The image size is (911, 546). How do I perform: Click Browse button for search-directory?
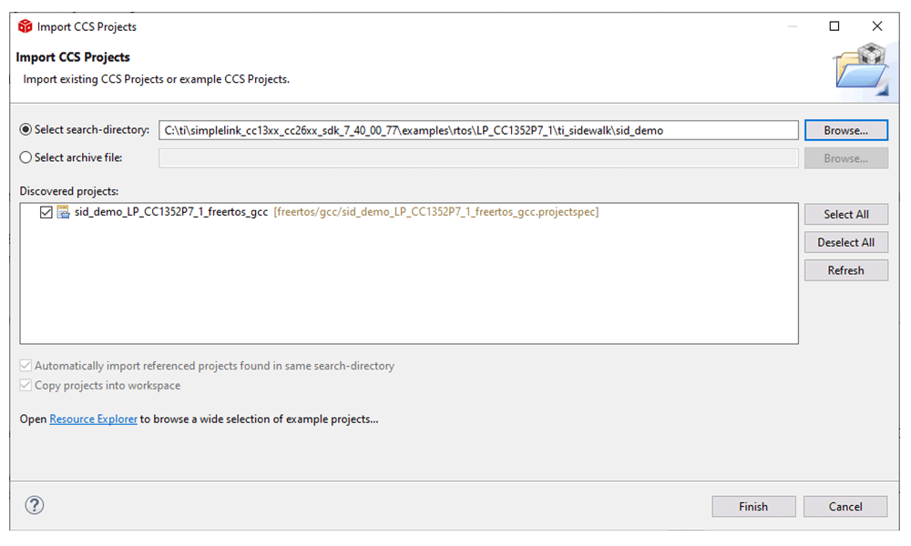click(x=846, y=130)
